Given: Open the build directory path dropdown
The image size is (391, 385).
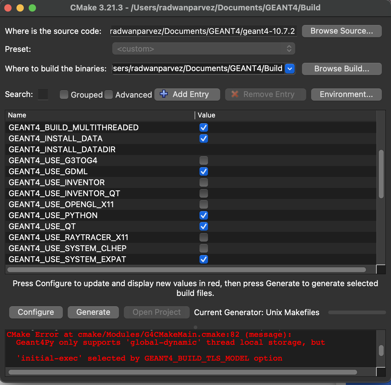Looking at the screenshot, I should point(290,69).
